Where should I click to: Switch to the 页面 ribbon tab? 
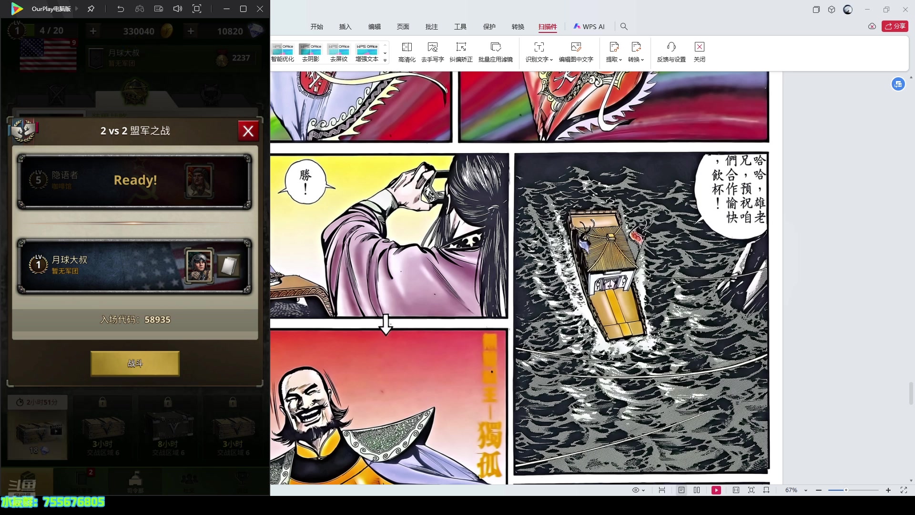[x=403, y=27]
